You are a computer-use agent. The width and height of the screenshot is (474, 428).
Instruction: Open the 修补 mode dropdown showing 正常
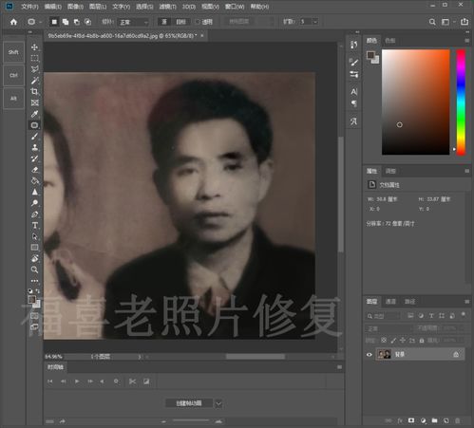pyautogui.click(x=134, y=22)
